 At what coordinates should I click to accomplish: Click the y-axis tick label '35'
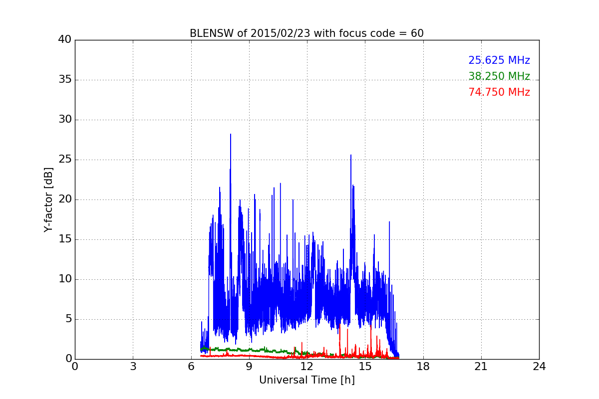(x=65, y=80)
